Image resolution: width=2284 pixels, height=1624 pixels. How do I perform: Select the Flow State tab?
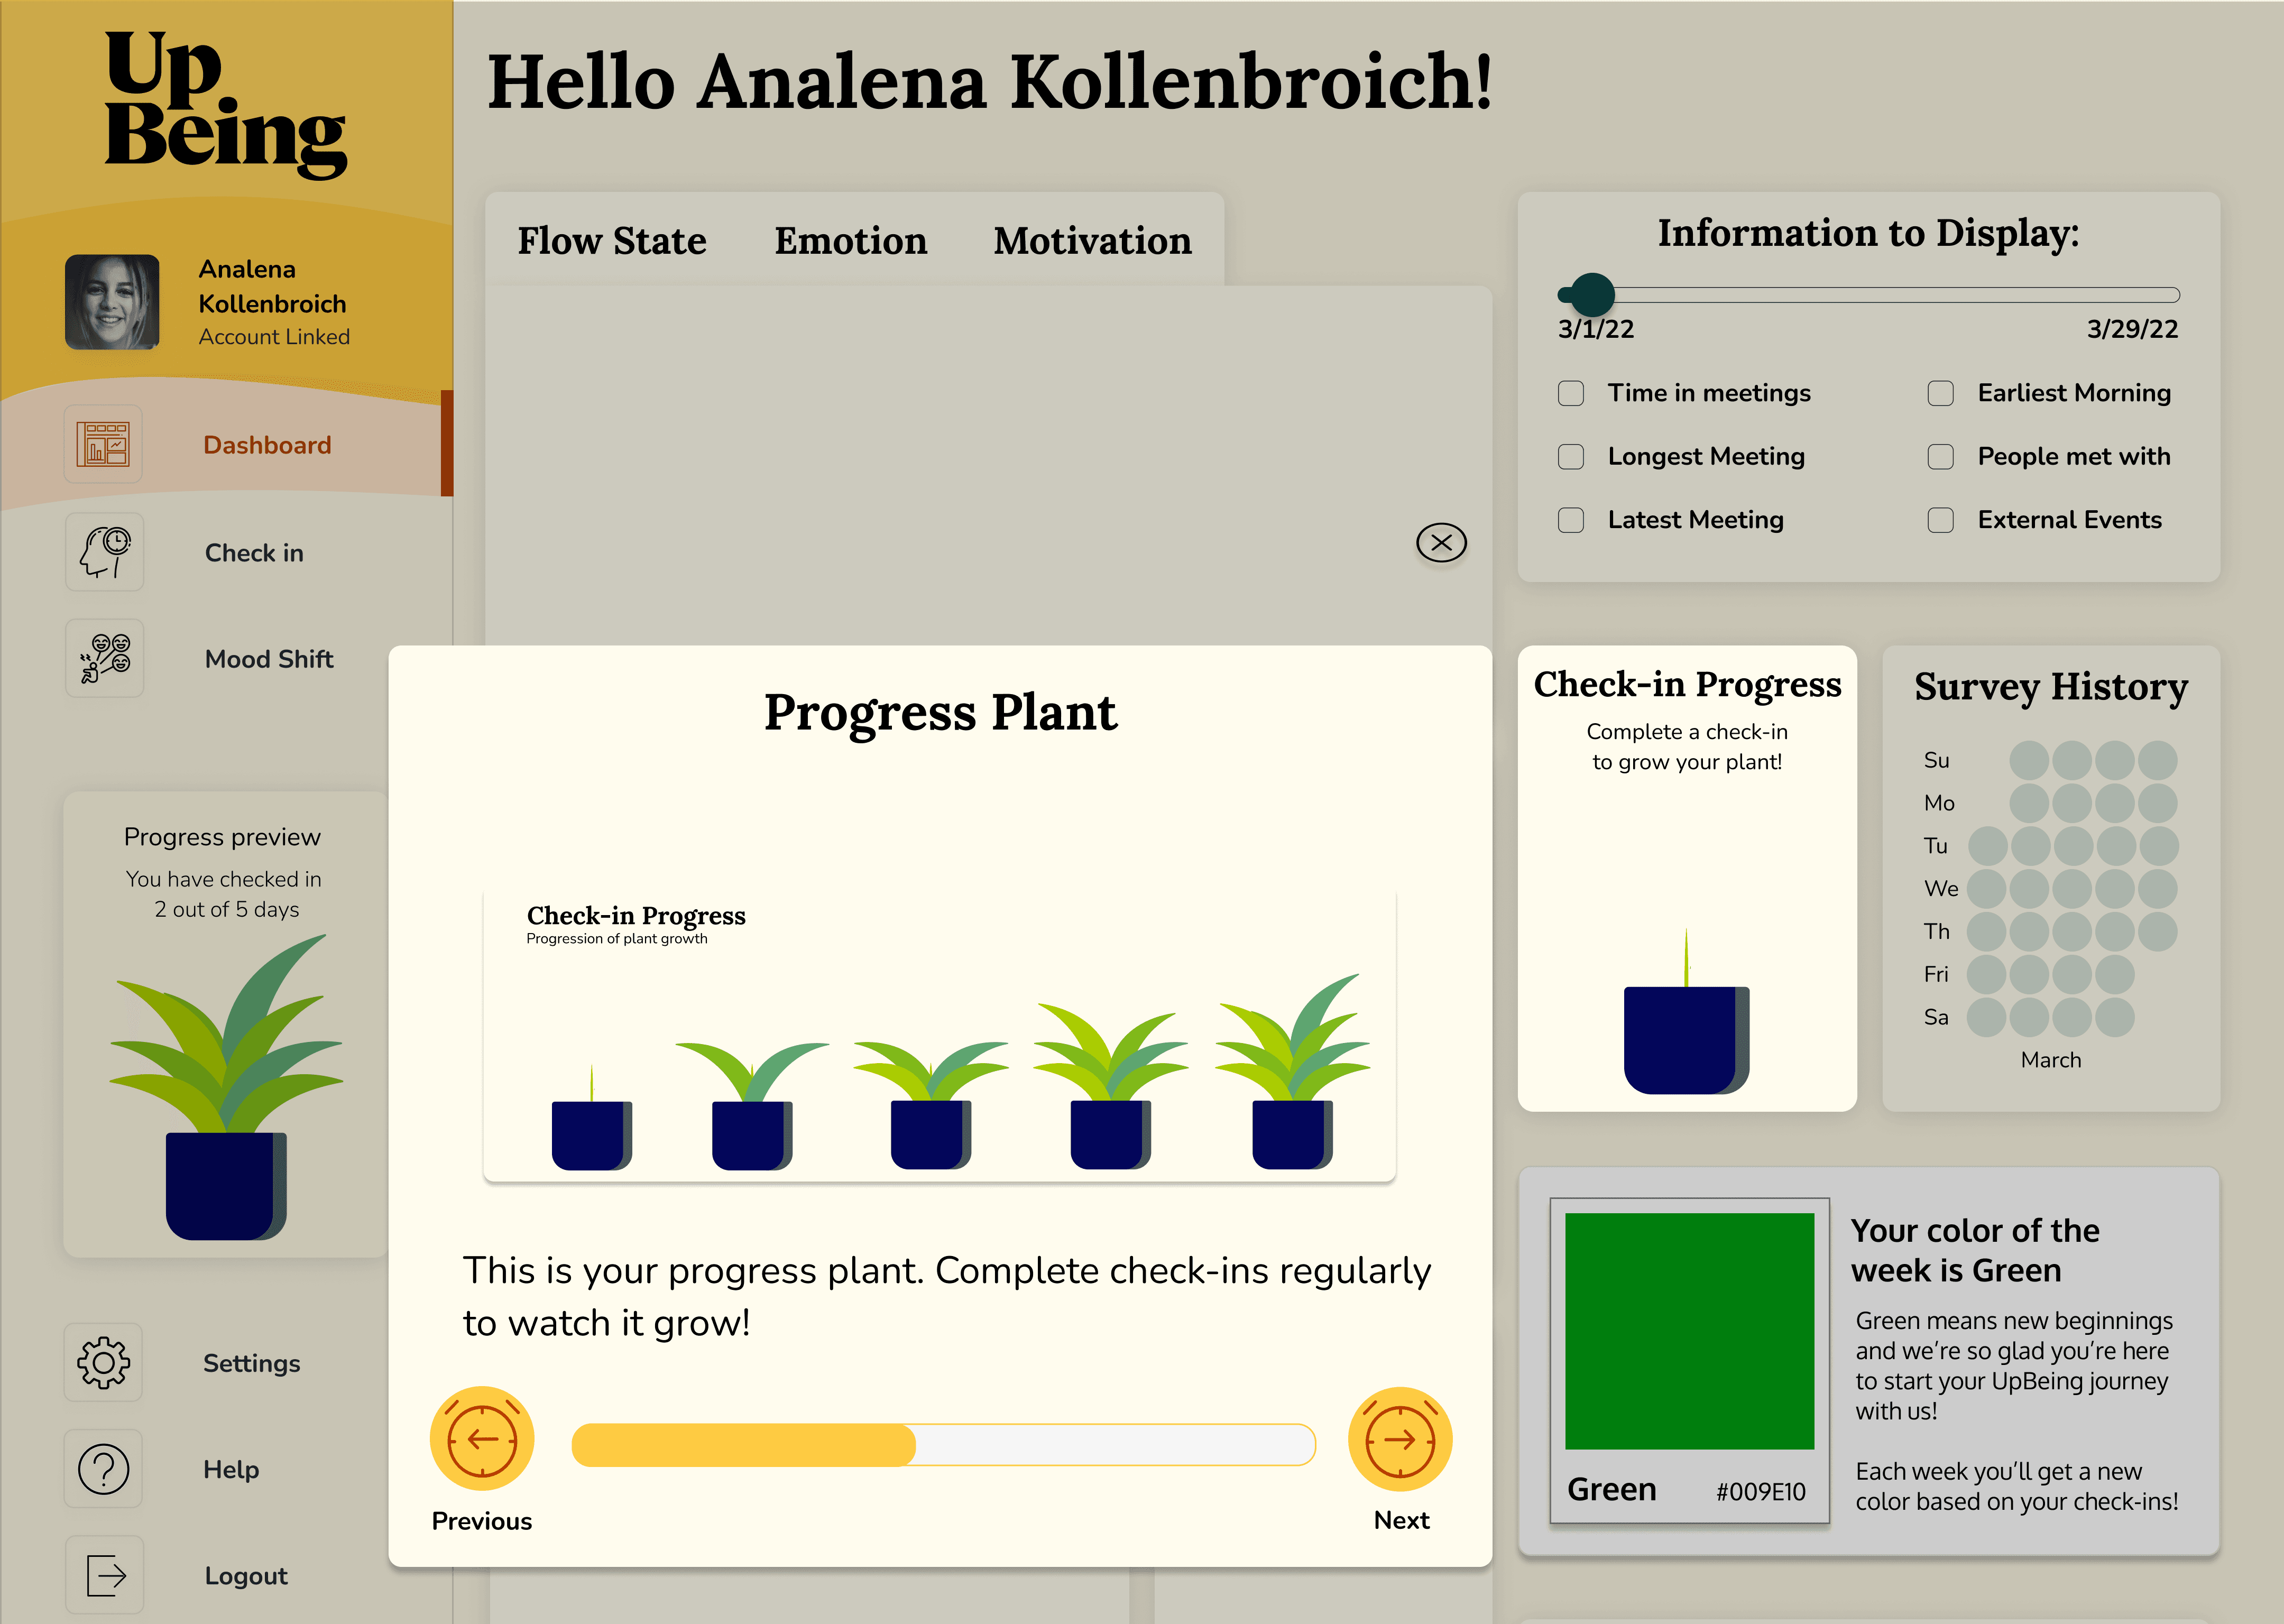pyautogui.click(x=612, y=240)
